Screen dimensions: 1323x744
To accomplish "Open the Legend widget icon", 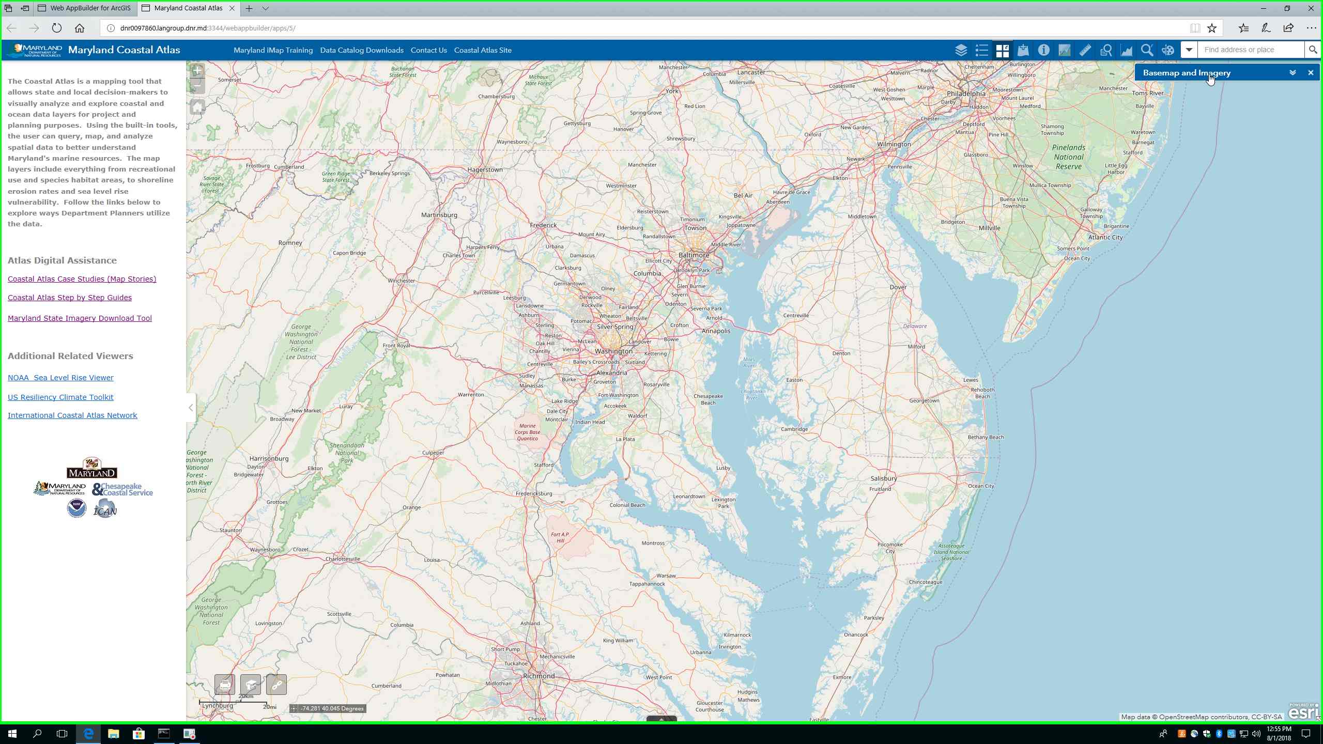I will pos(981,50).
